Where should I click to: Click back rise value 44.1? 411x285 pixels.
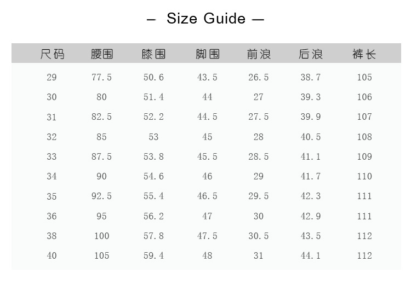pos(310,255)
